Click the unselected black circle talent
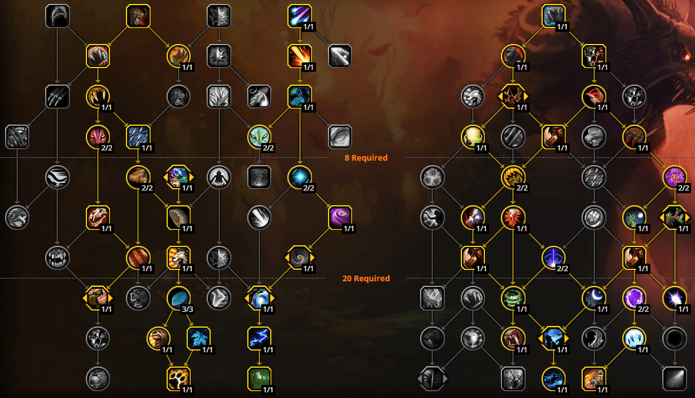Screen dimensions: 695x398 tap(674, 339)
